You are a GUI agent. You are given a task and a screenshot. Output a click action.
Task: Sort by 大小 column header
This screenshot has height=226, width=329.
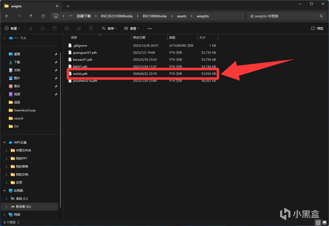[208, 37]
